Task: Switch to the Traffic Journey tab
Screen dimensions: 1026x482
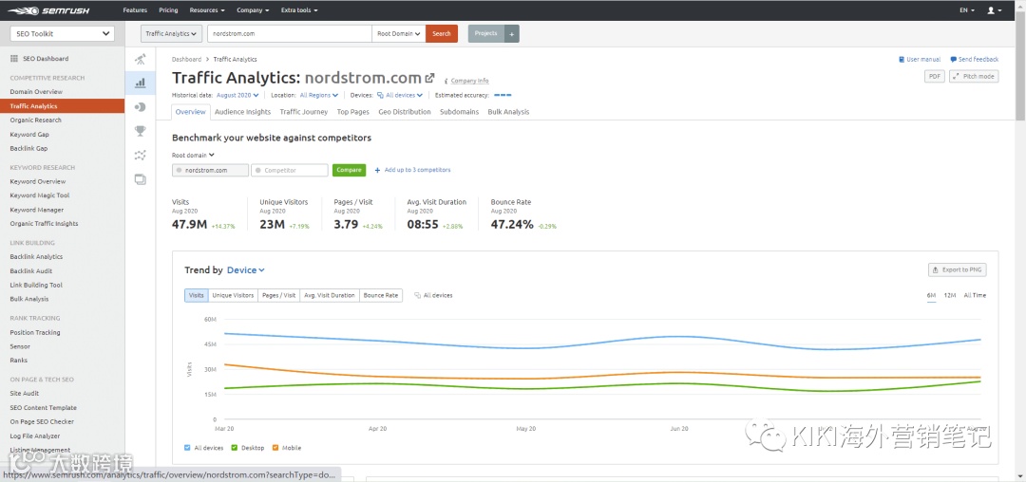Action: (x=304, y=112)
